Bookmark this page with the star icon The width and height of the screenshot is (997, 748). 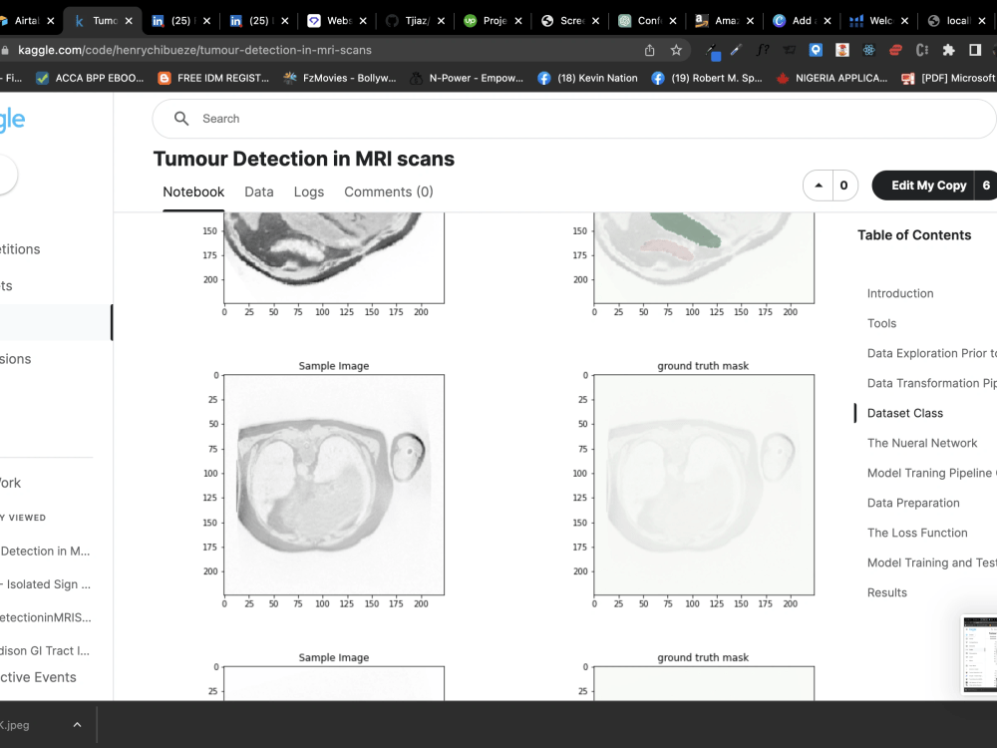coord(676,50)
